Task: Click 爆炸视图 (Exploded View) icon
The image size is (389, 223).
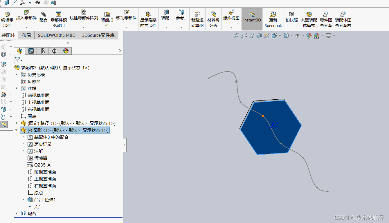Action: coord(231,12)
